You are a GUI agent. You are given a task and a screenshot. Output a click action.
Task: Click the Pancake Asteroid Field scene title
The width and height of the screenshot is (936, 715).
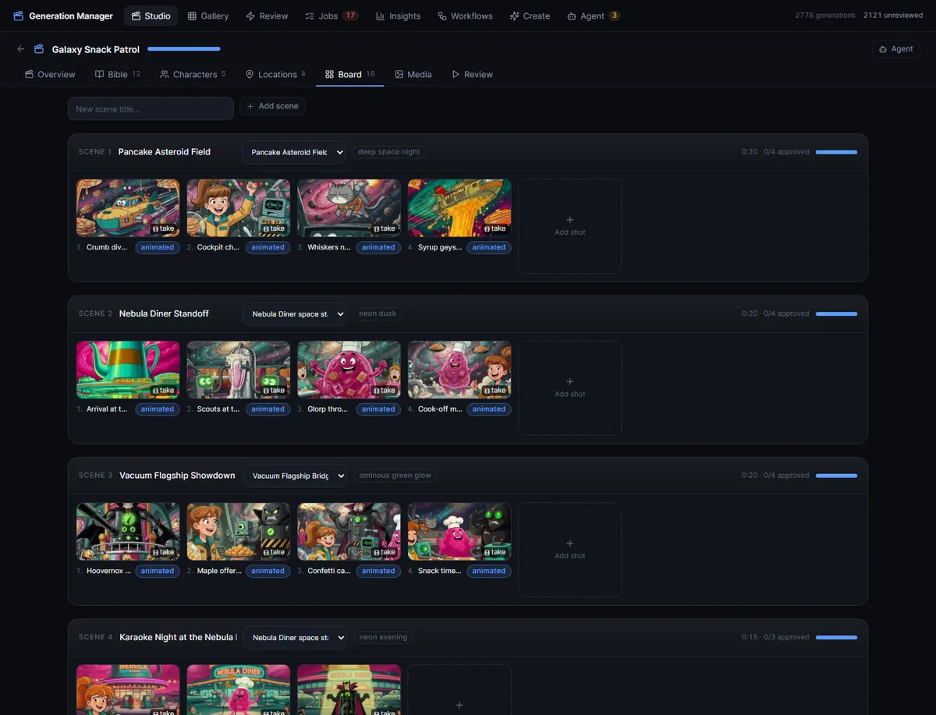165,152
